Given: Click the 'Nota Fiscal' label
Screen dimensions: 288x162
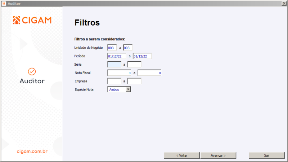Looking at the screenshot, I should click(82, 73).
